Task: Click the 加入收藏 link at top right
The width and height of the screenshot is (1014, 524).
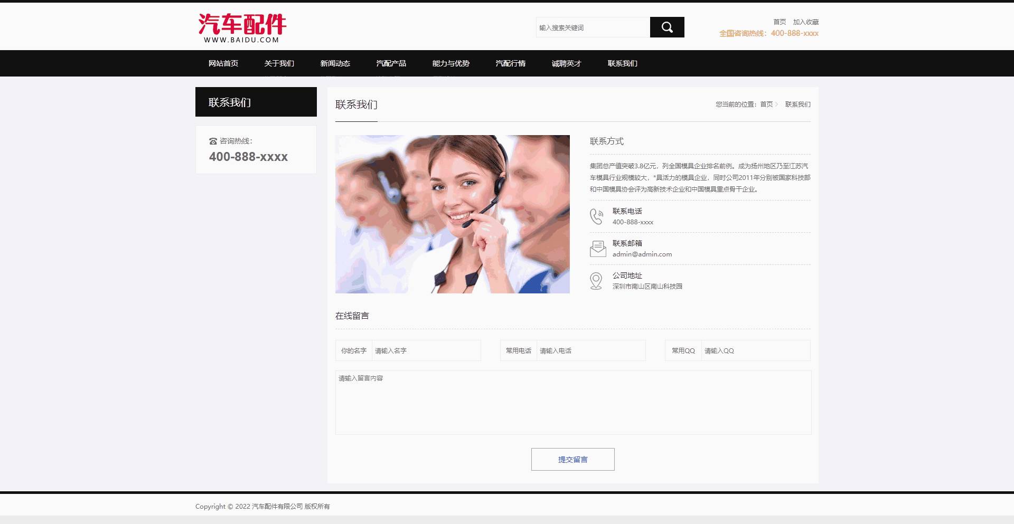Action: click(x=805, y=22)
